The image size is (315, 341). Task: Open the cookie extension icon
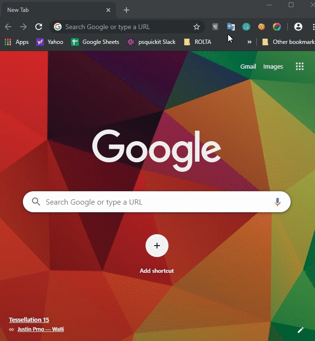pyautogui.click(x=262, y=27)
